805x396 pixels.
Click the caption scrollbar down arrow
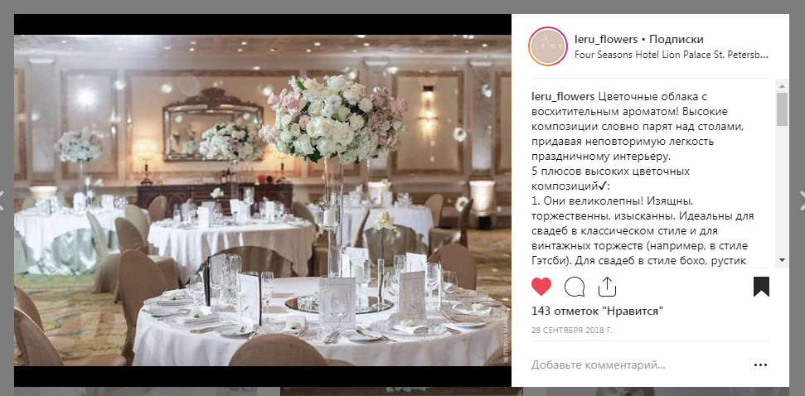click(782, 261)
